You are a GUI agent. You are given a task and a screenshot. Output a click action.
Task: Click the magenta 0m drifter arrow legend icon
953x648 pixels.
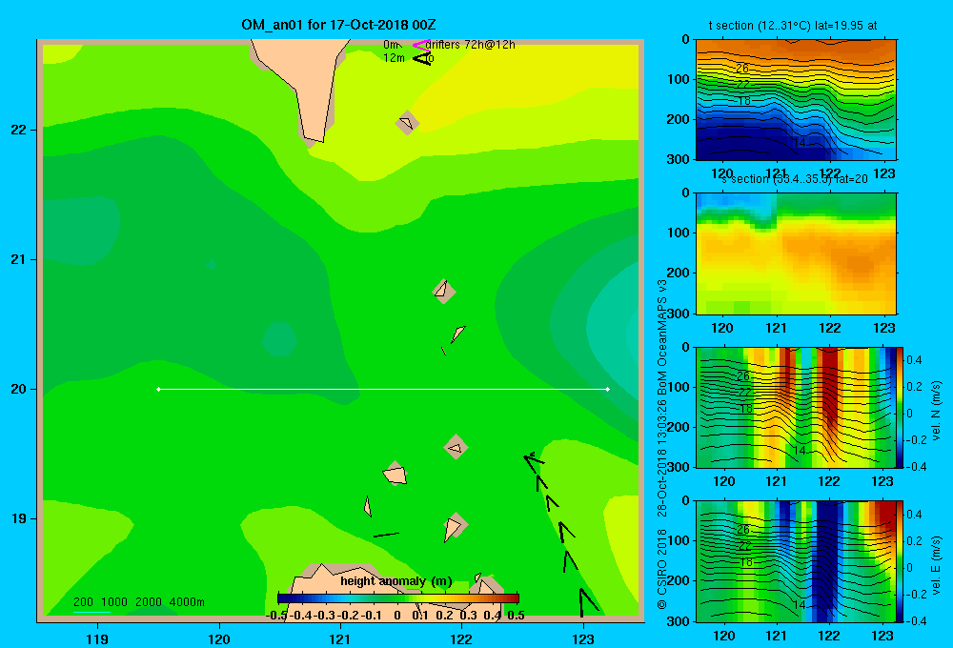420,45
